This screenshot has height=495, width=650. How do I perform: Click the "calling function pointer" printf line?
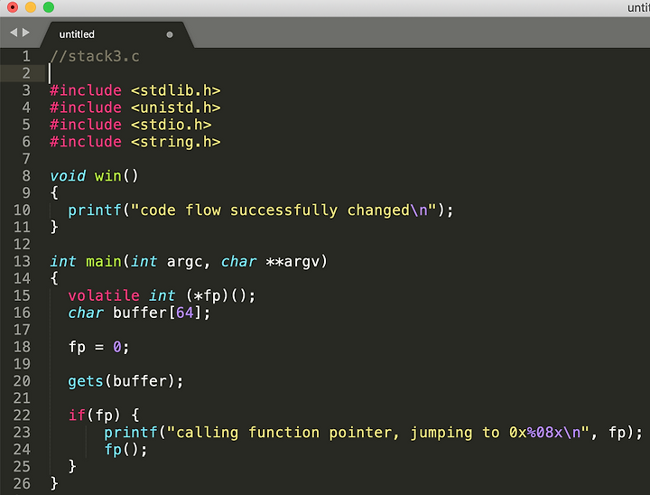(x=373, y=433)
